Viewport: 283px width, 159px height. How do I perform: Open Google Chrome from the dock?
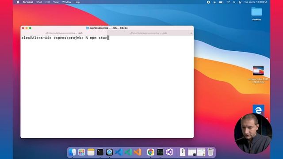click(x=150, y=152)
